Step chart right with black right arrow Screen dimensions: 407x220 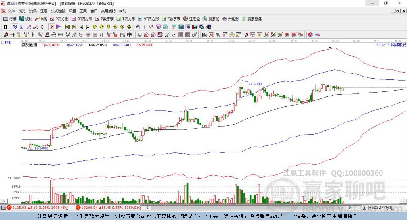88,27
